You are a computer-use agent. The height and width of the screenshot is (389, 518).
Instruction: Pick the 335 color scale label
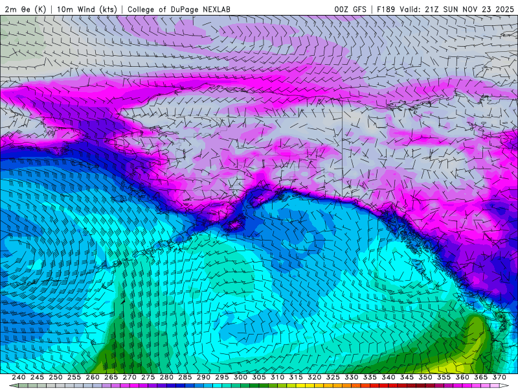tap(370, 377)
